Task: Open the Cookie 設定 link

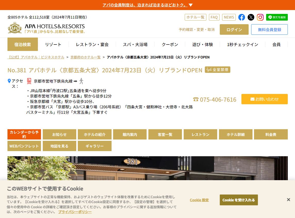Action: [199, 200]
